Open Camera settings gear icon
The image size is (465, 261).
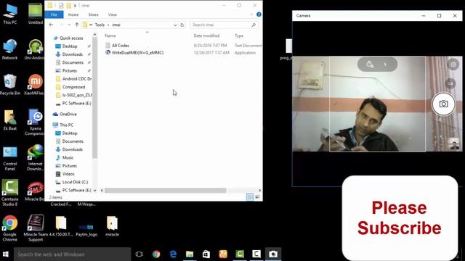453,65
